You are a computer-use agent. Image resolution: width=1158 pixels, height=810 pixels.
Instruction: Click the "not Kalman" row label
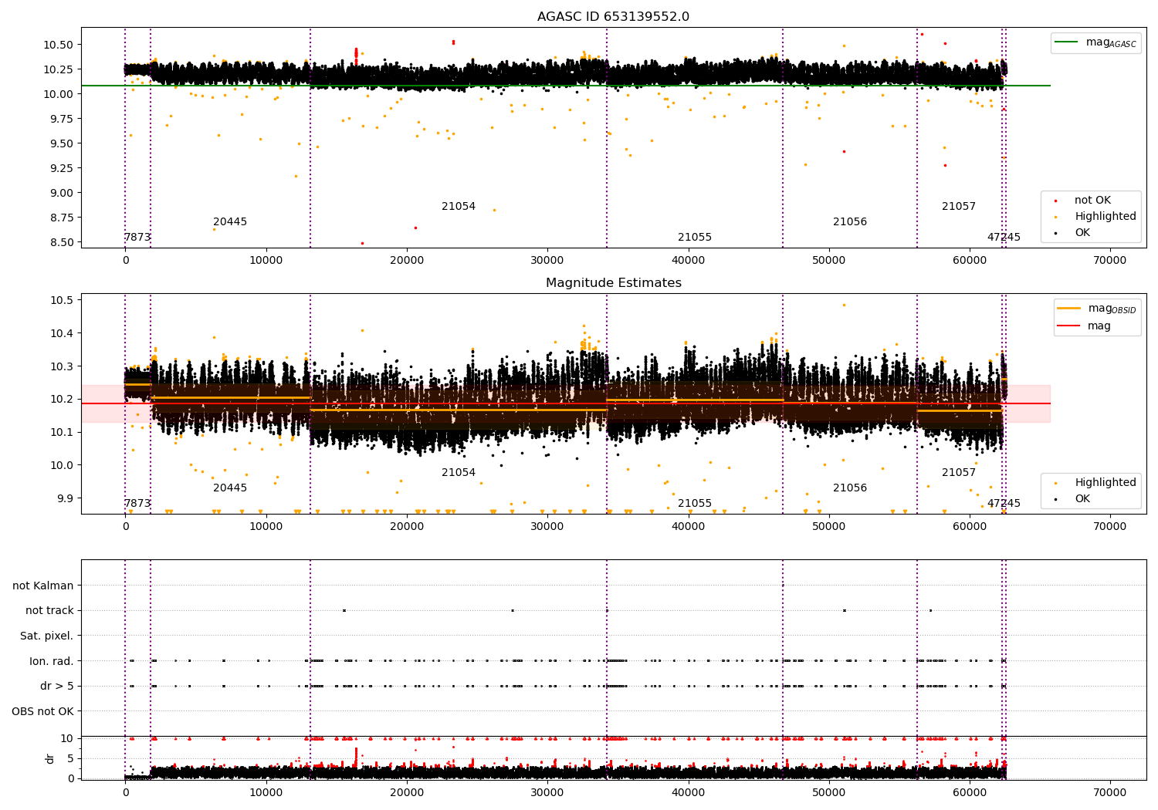click(x=43, y=586)
